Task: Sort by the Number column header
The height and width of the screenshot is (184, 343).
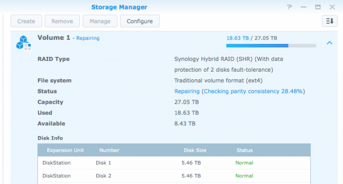Action: (109, 150)
